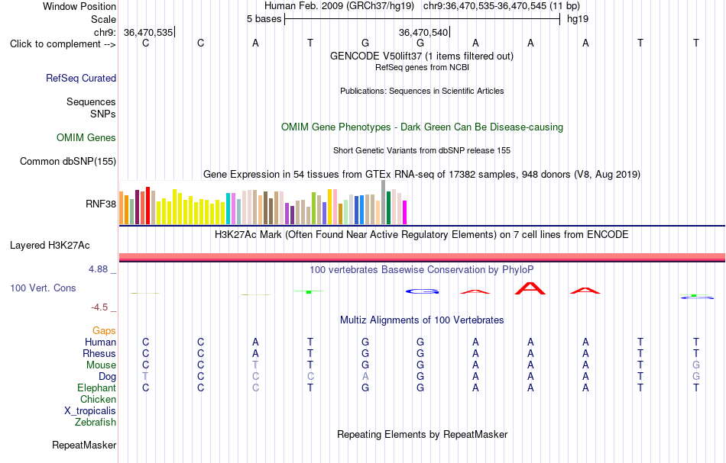This screenshot has width=726, height=463.
Task: Select the Human species label
Action: (x=100, y=342)
